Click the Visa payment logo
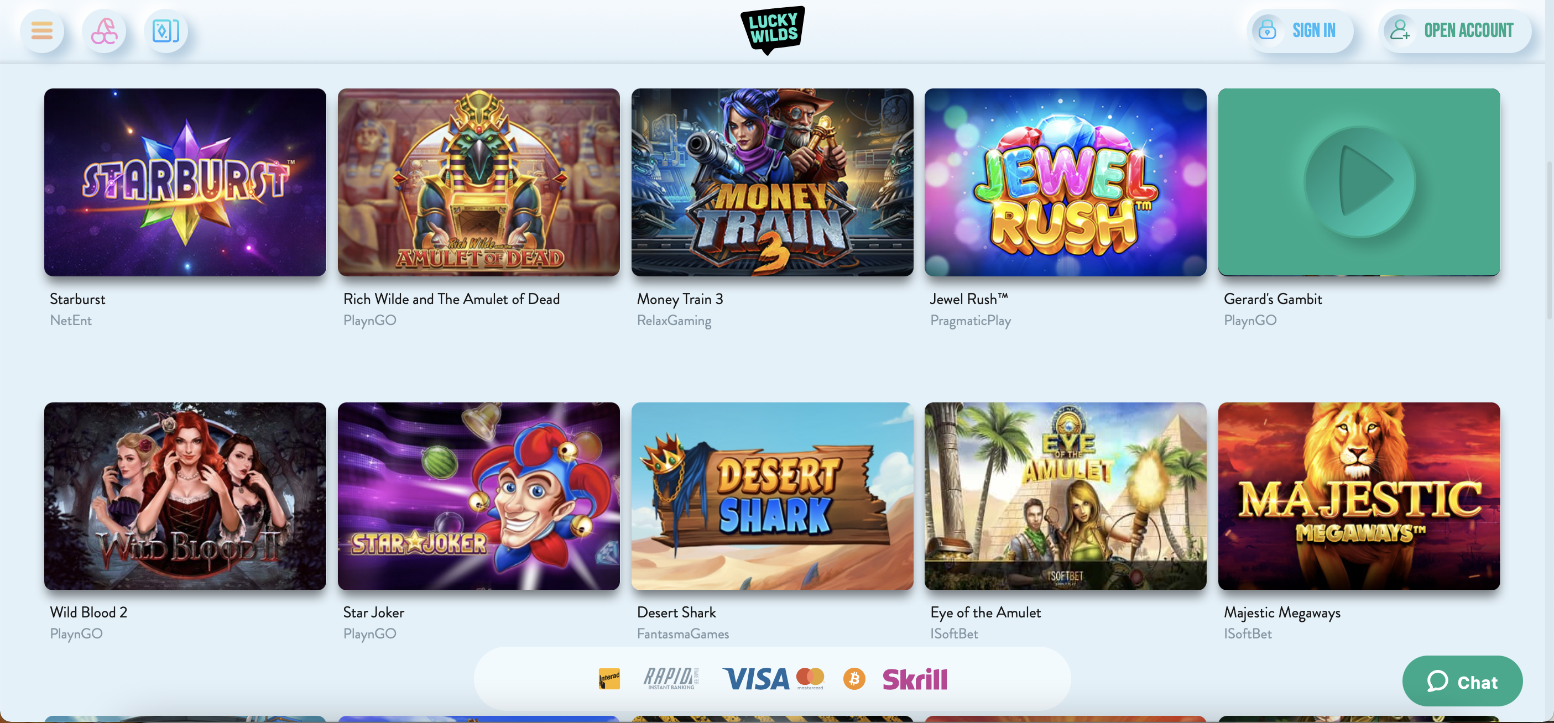 tap(756, 679)
